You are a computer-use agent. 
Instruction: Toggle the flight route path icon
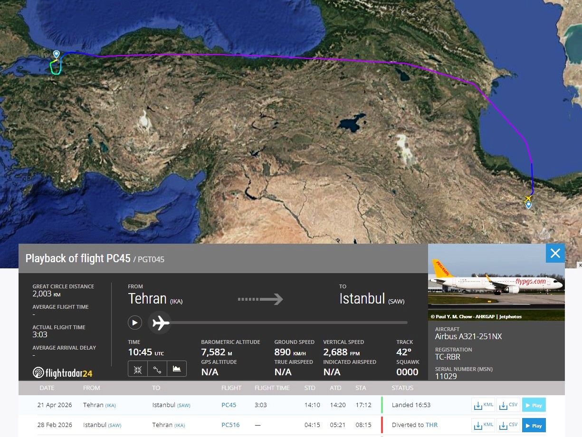[157, 369]
